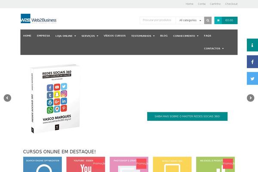This screenshot has height=172, width=258.
Task: Click the Conta link
Action: tap(202, 4)
